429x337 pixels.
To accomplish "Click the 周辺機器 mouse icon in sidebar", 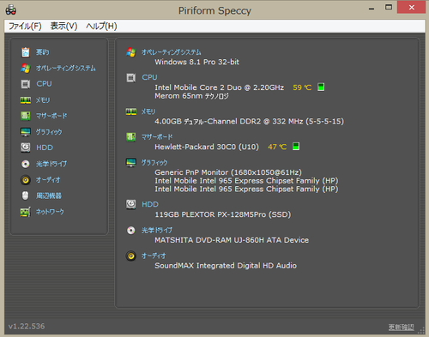I will (x=26, y=196).
